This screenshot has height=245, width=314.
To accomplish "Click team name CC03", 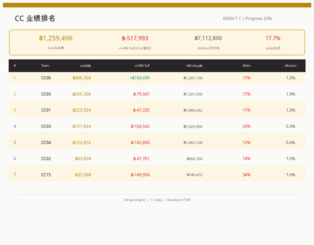I will tap(46, 127).
